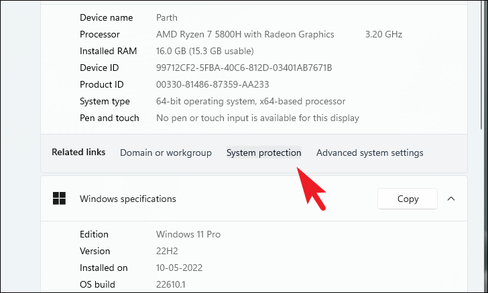Click the Installed RAM label
Viewport: 488px width, 293px height.
[109, 51]
